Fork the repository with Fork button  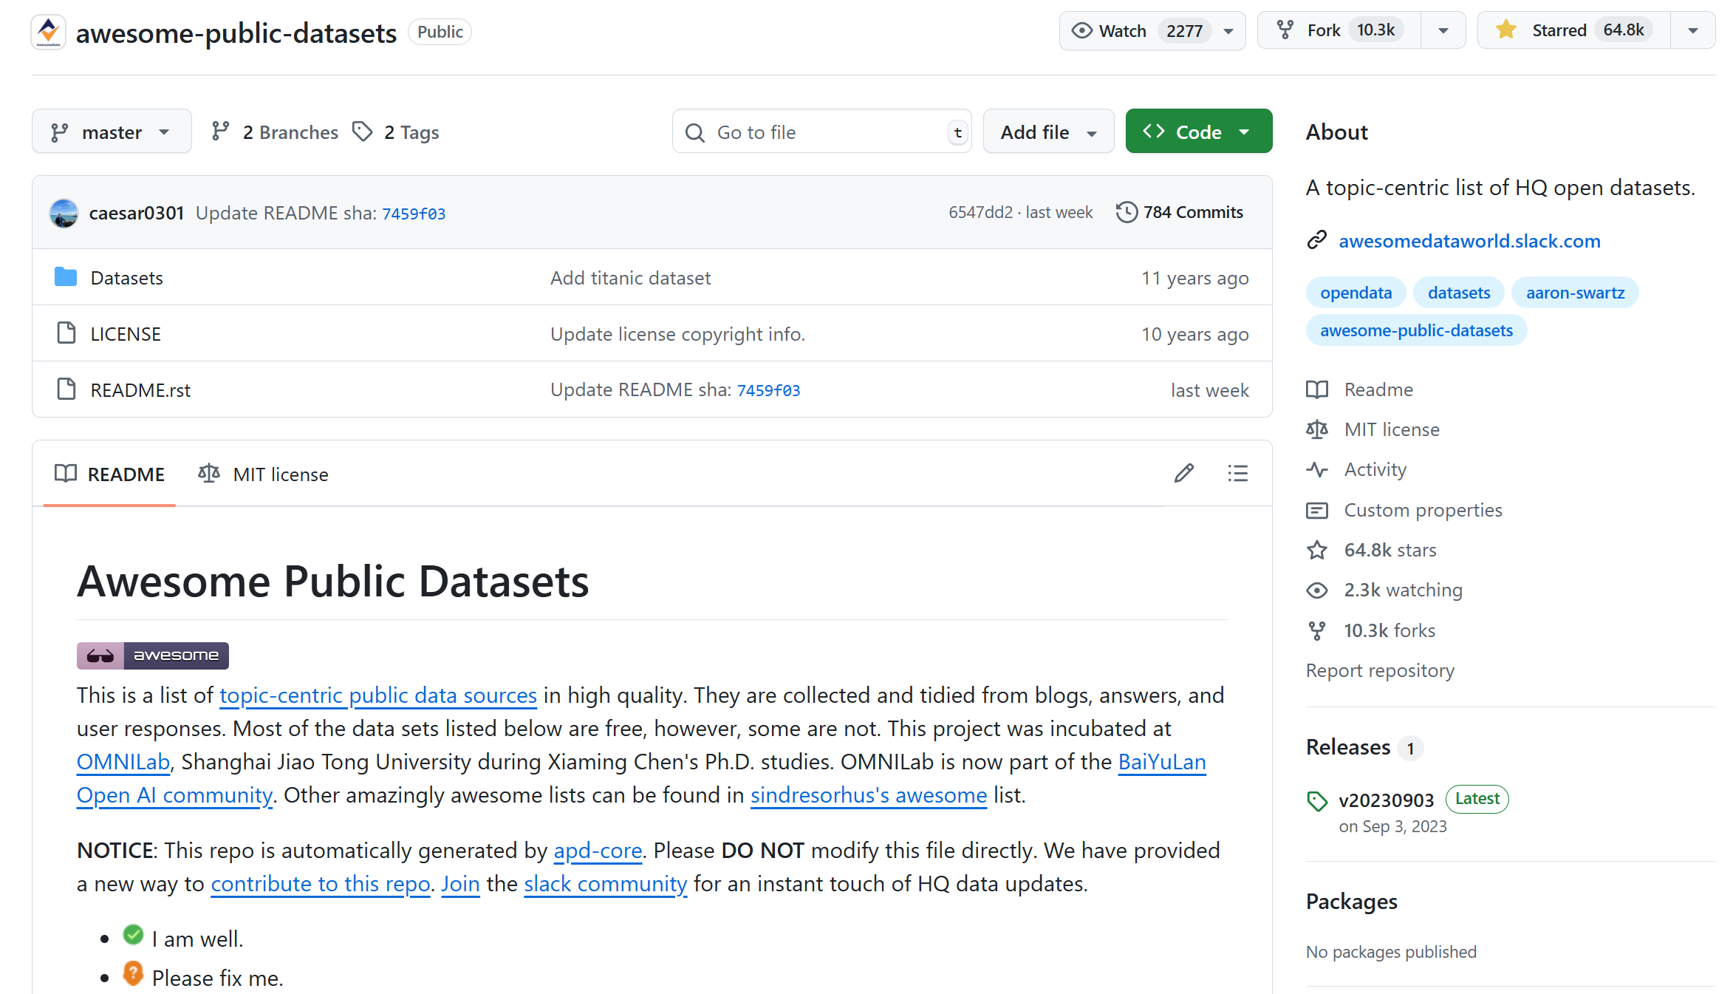1339,30
